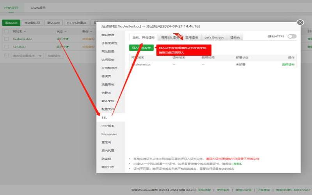The image size is (312, 195).
Task: Open traffic limit in sidebar
Action: pyautogui.click(x=108, y=85)
